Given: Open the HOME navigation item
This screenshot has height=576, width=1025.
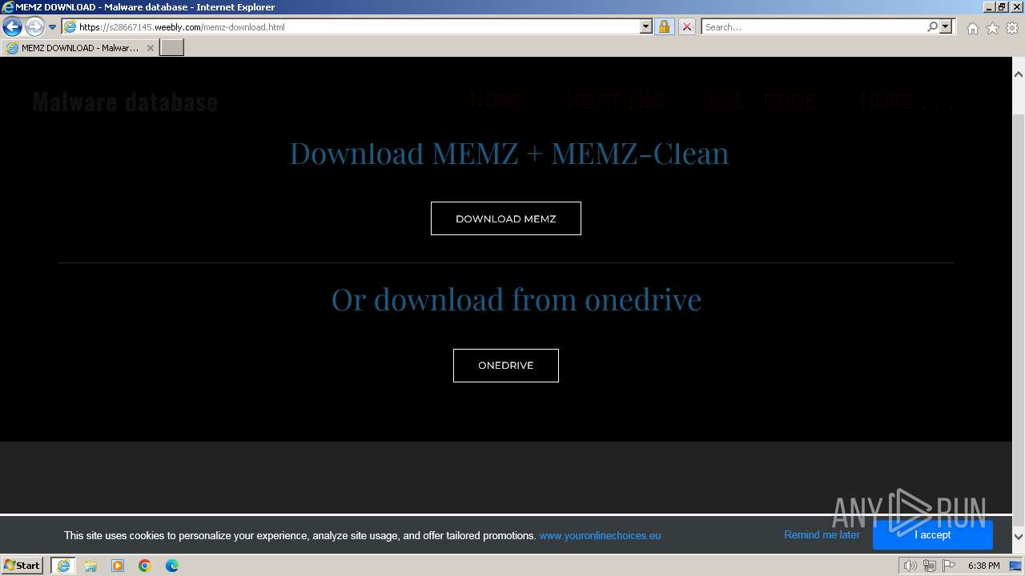Looking at the screenshot, I should pos(498,101).
